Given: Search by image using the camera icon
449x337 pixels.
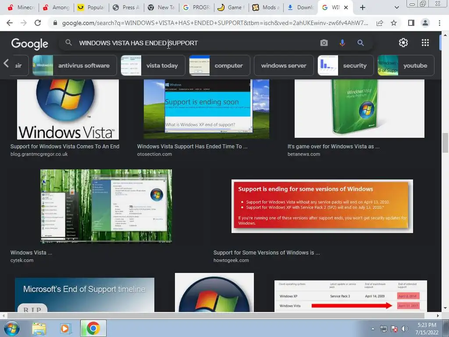Looking at the screenshot, I should [x=324, y=43].
